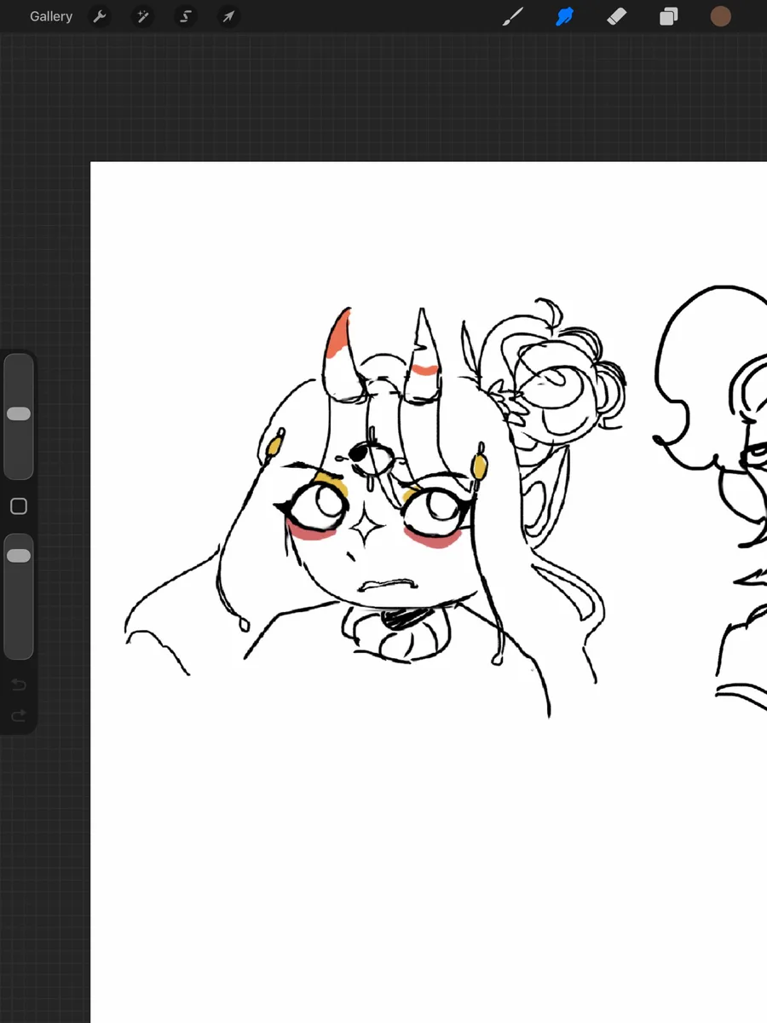Open the active color picker swatch
The width and height of the screenshot is (767, 1023).
tap(721, 16)
